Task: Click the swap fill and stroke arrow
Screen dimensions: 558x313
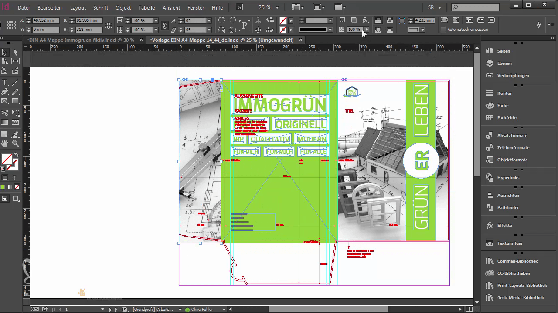Action: pyautogui.click(x=17, y=155)
